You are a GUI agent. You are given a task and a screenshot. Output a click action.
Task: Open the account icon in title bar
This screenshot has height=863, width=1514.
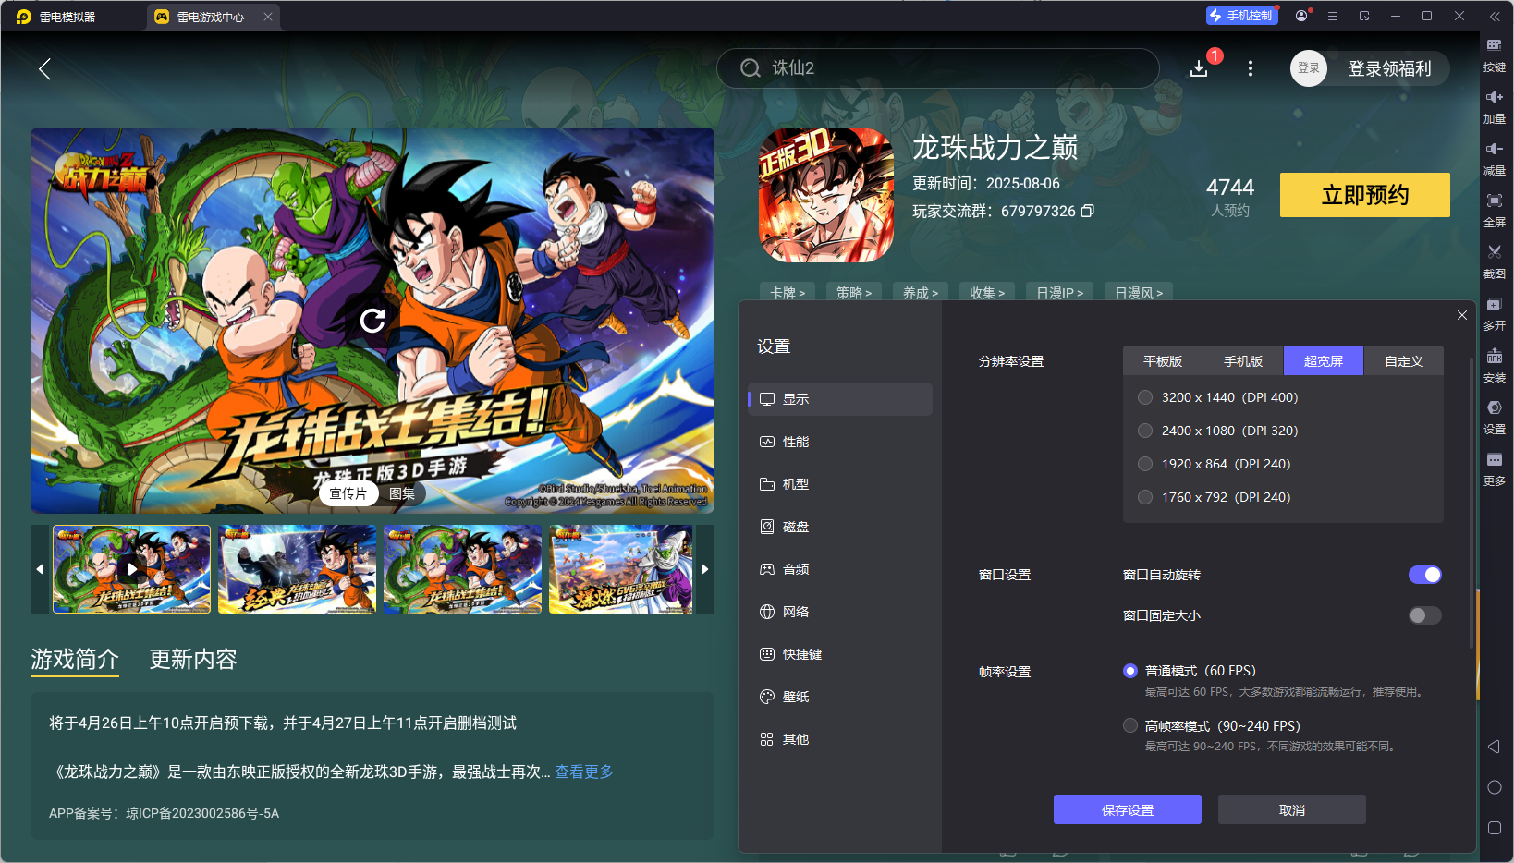[1301, 16]
